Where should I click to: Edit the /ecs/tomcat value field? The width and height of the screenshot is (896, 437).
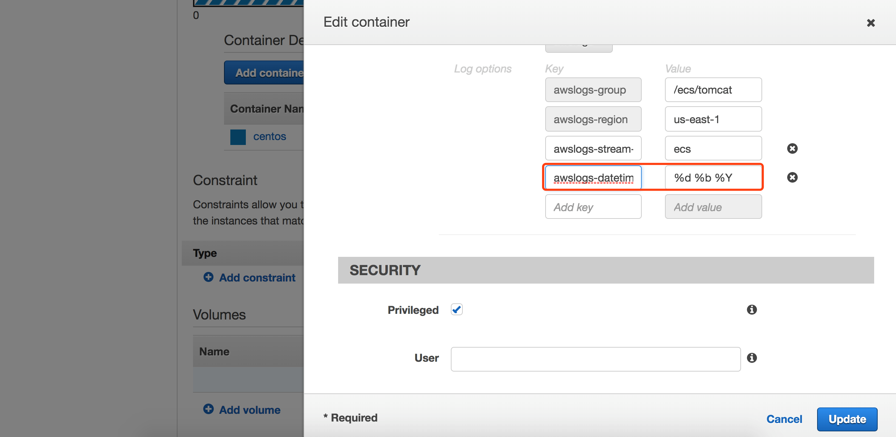click(713, 90)
